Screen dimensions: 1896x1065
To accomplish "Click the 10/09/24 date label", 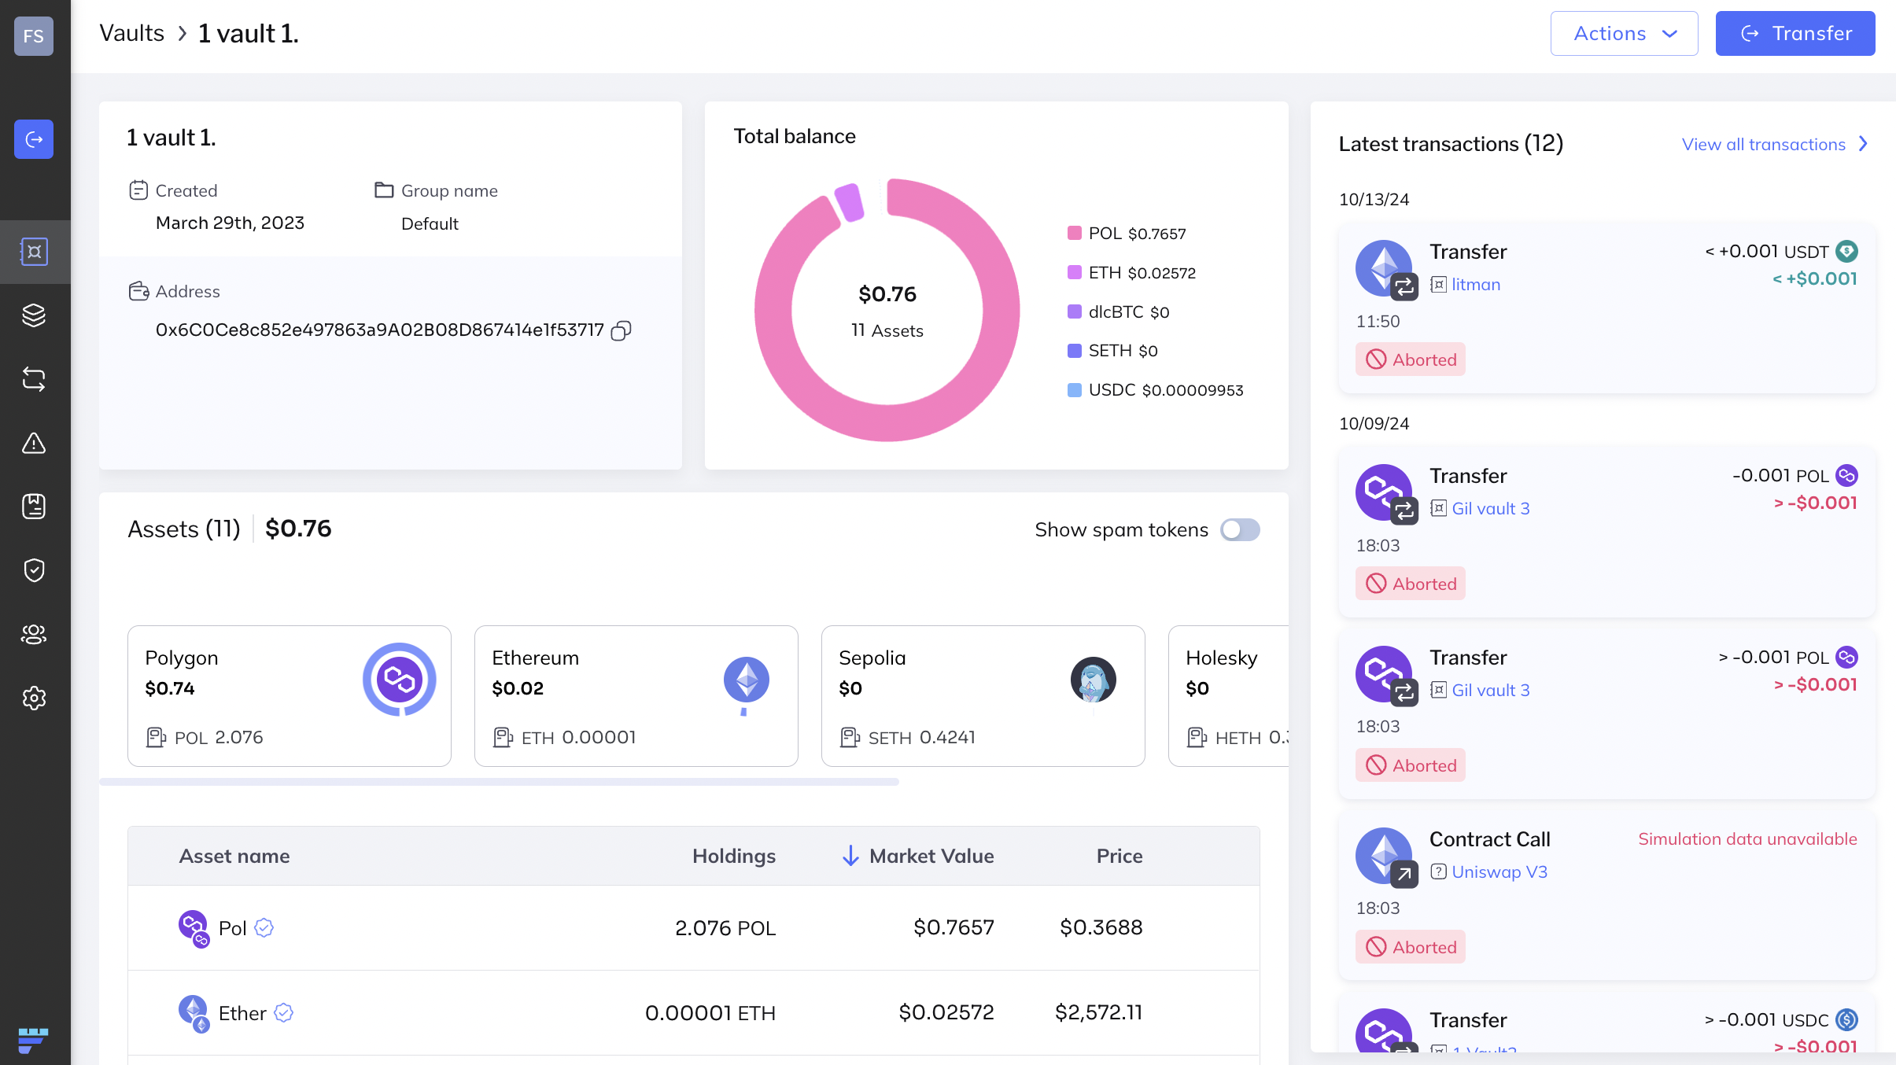I will (x=1374, y=424).
